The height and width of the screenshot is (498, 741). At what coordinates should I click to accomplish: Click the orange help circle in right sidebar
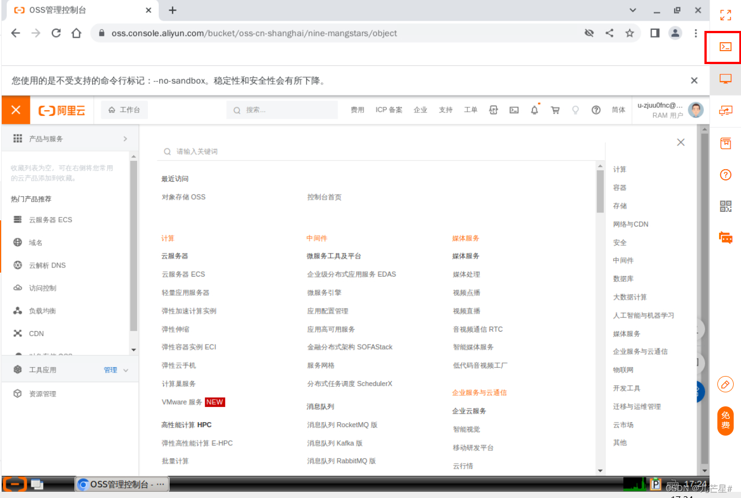click(726, 175)
